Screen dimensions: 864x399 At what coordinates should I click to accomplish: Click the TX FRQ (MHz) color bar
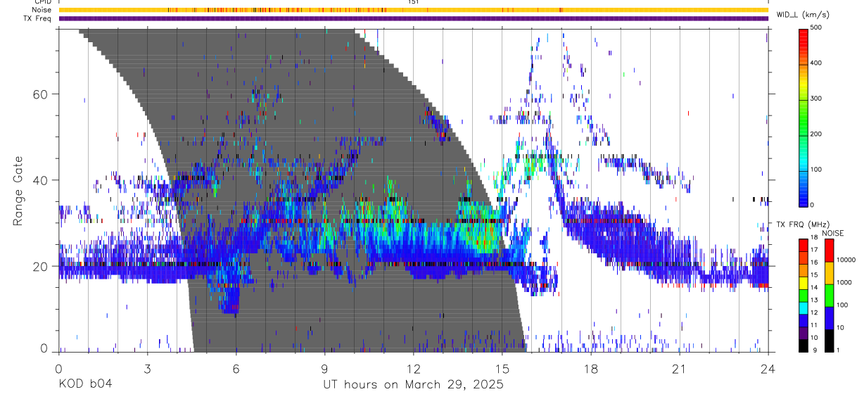[x=804, y=294]
